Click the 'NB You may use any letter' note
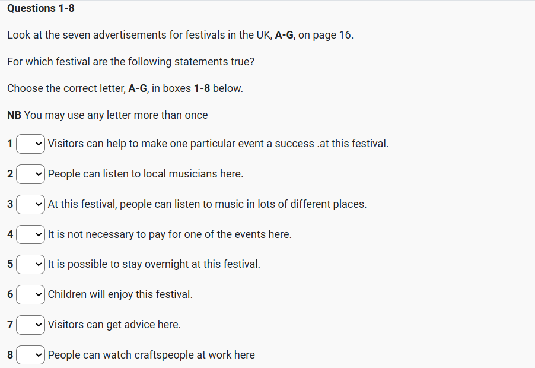The height and width of the screenshot is (368, 535). (107, 115)
